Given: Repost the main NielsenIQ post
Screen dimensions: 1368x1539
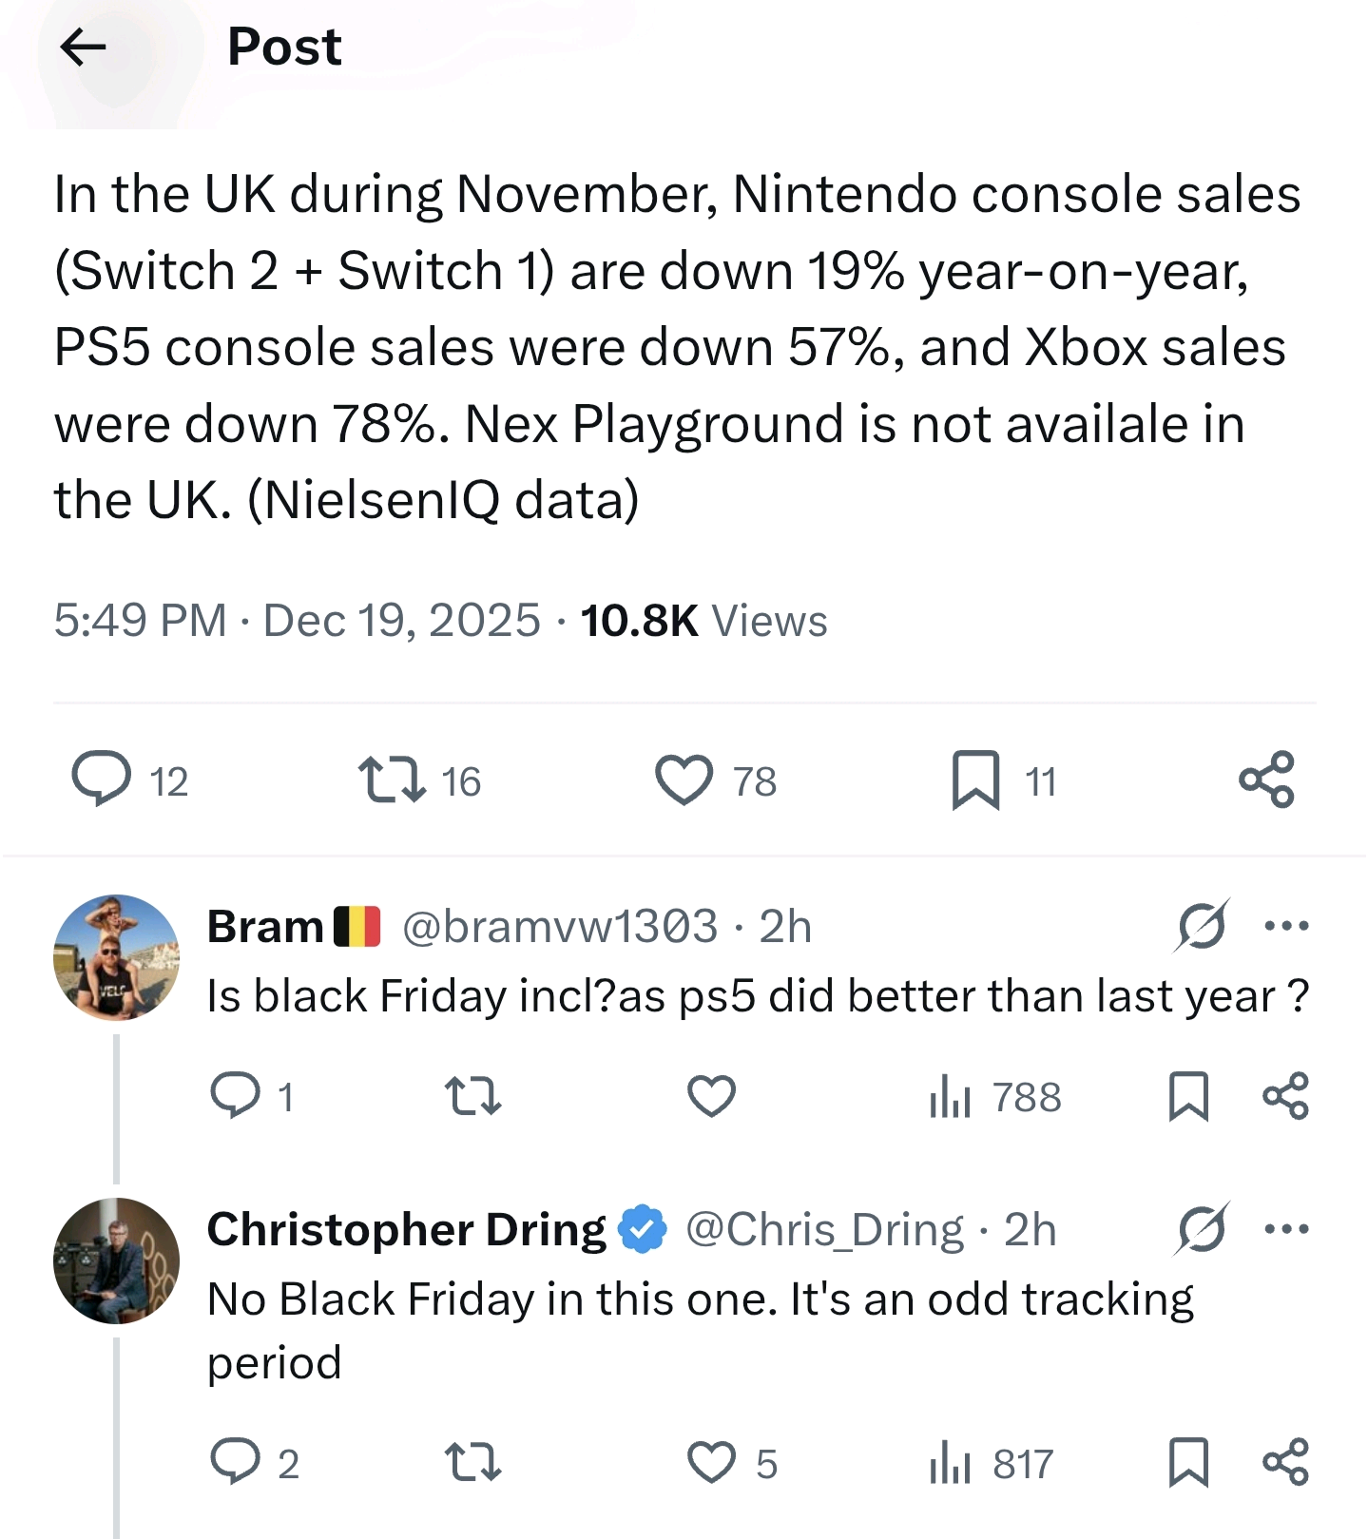Looking at the screenshot, I should [x=392, y=779].
